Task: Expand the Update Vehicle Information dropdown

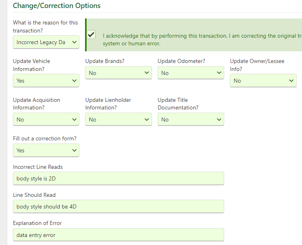Action: [46, 81]
